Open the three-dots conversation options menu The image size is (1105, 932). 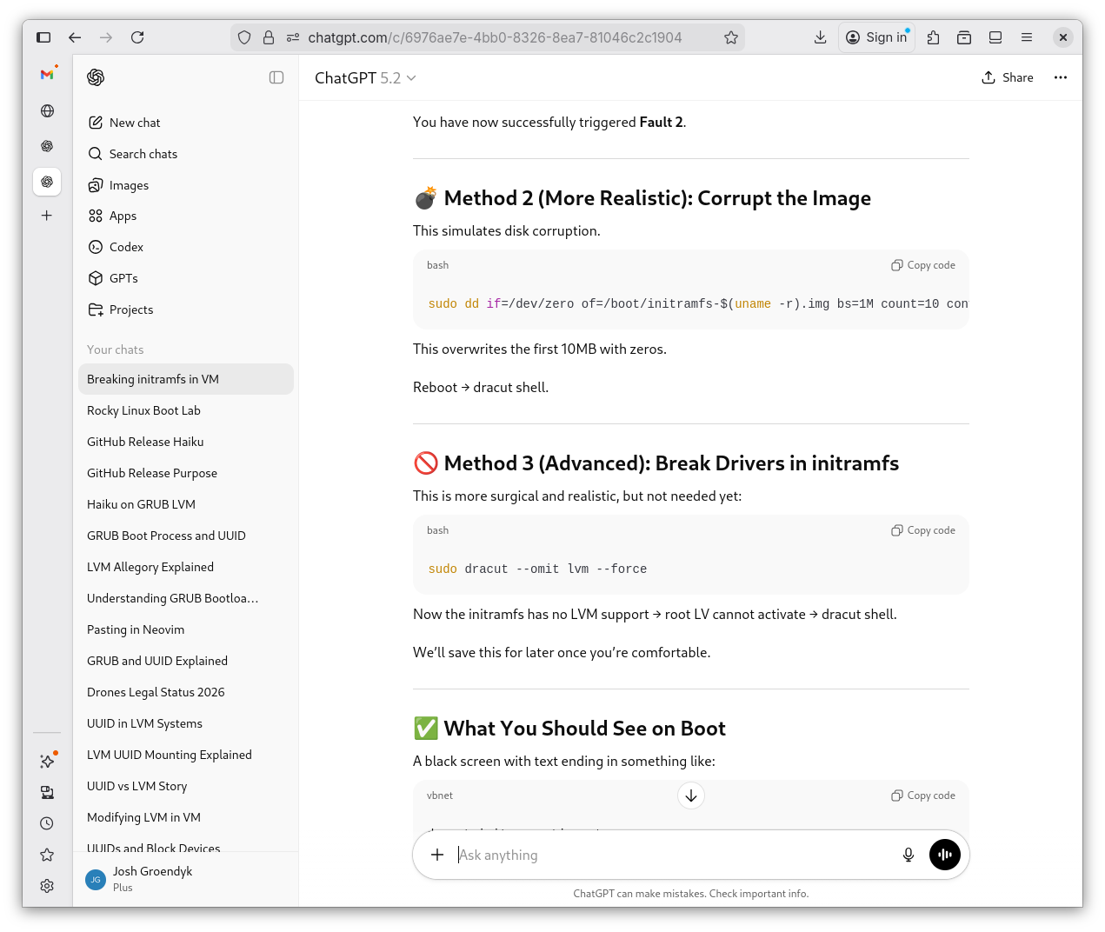[1060, 77]
